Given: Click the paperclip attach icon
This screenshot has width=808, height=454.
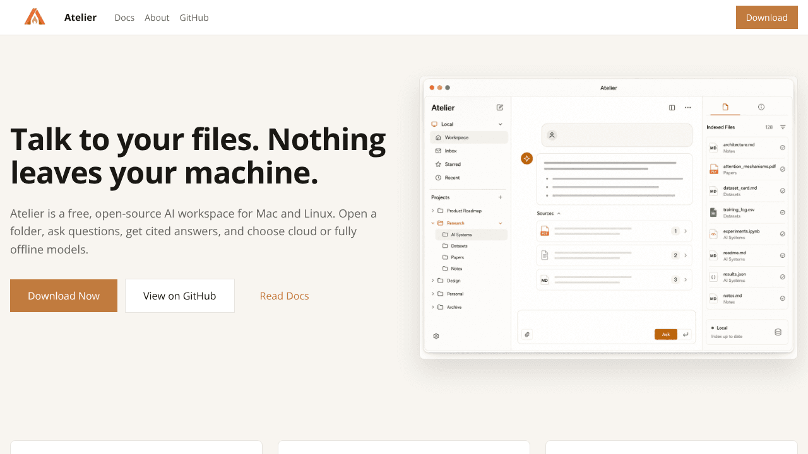Looking at the screenshot, I should tap(527, 334).
